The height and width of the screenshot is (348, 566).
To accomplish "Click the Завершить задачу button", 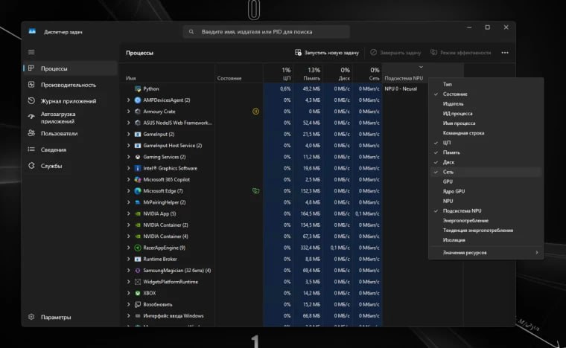I will [395, 53].
